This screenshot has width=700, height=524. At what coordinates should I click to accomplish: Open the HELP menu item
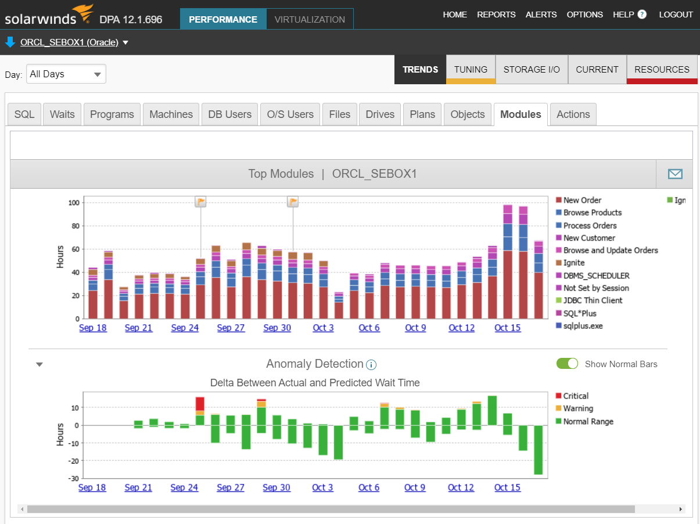click(623, 15)
